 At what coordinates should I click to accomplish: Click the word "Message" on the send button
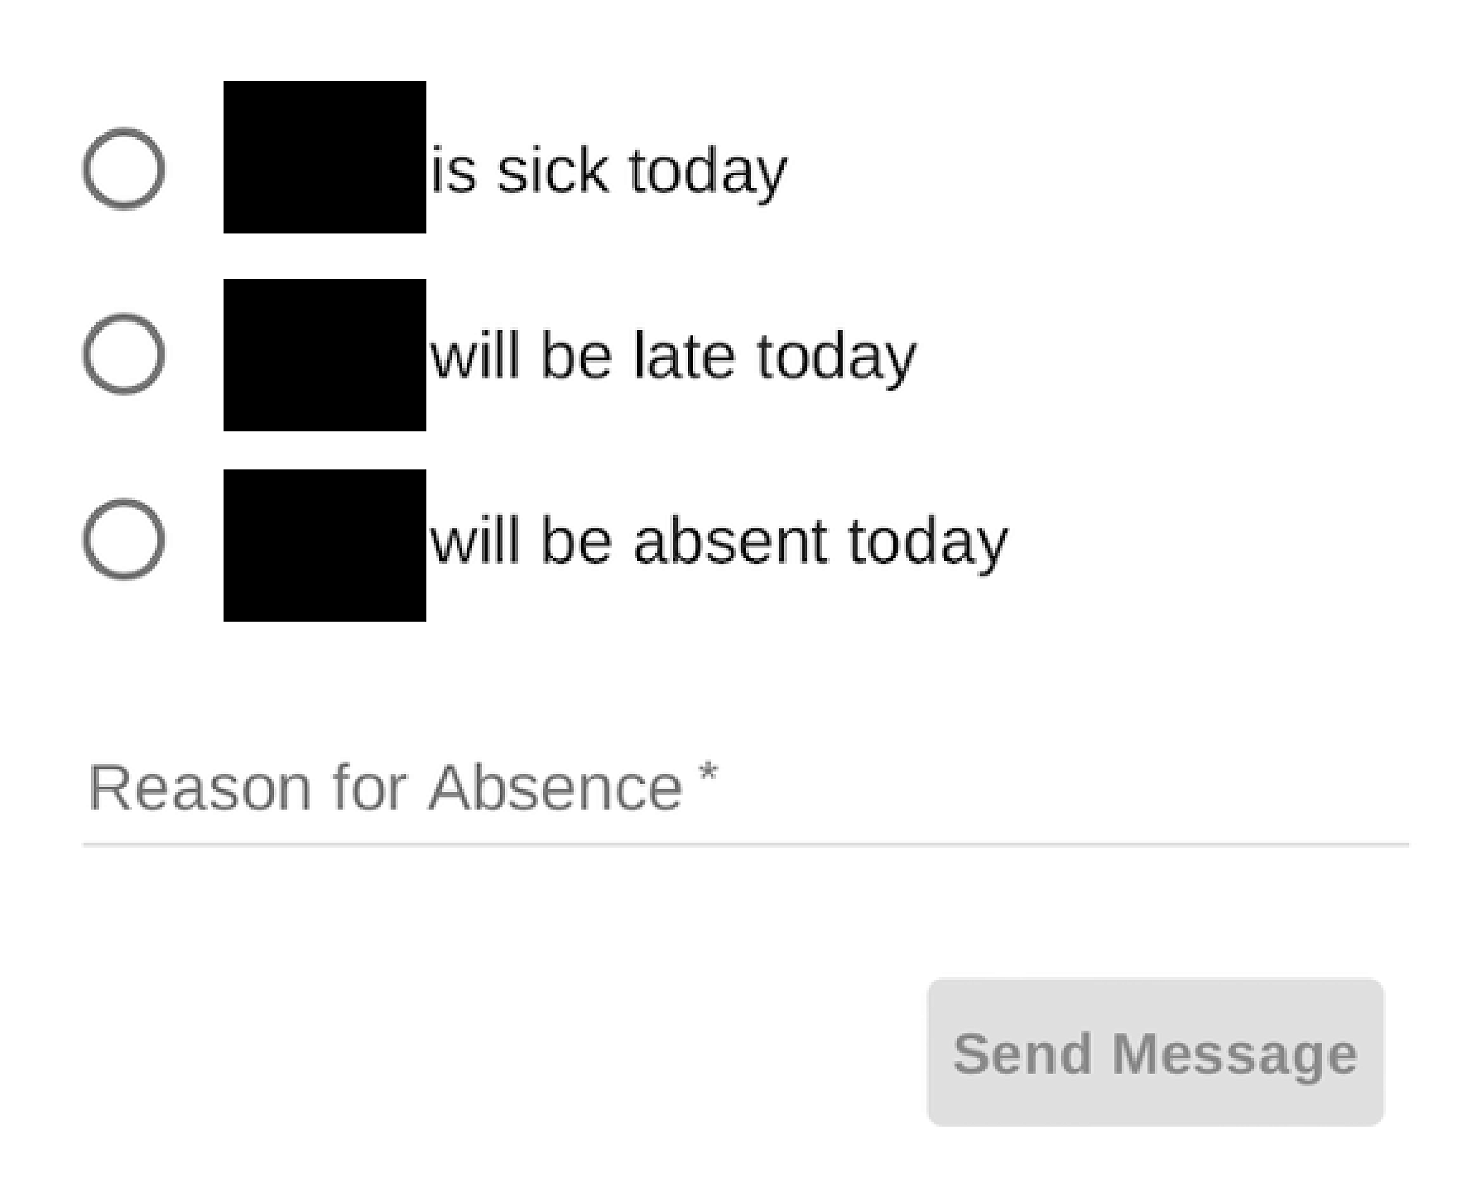(1234, 1054)
